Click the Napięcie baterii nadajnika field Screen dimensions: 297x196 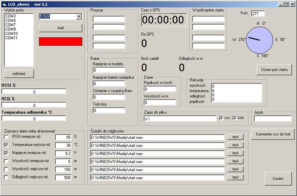coord(109,84)
